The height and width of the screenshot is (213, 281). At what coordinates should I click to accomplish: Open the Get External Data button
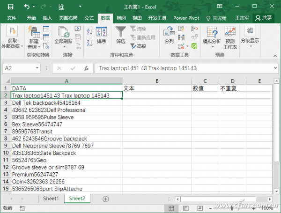(x=12, y=37)
